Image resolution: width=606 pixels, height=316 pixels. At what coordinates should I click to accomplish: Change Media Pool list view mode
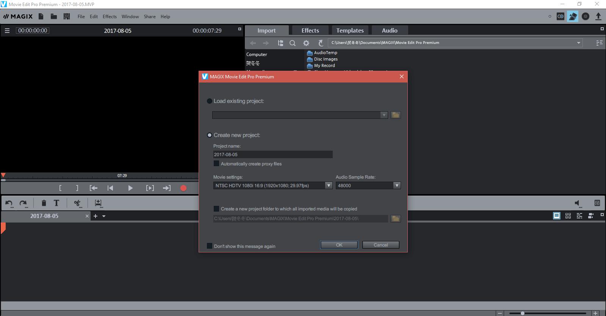[x=599, y=43]
